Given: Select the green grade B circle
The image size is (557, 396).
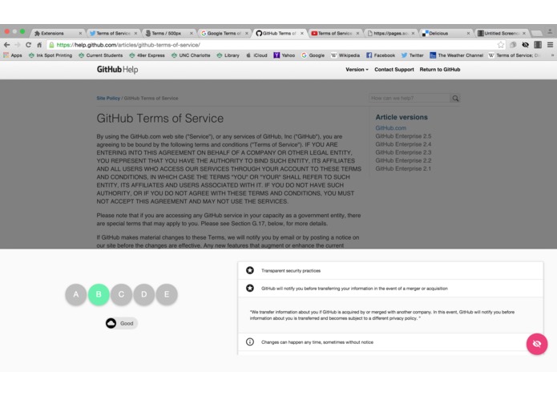Looking at the screenshot, I should [99, 294].
